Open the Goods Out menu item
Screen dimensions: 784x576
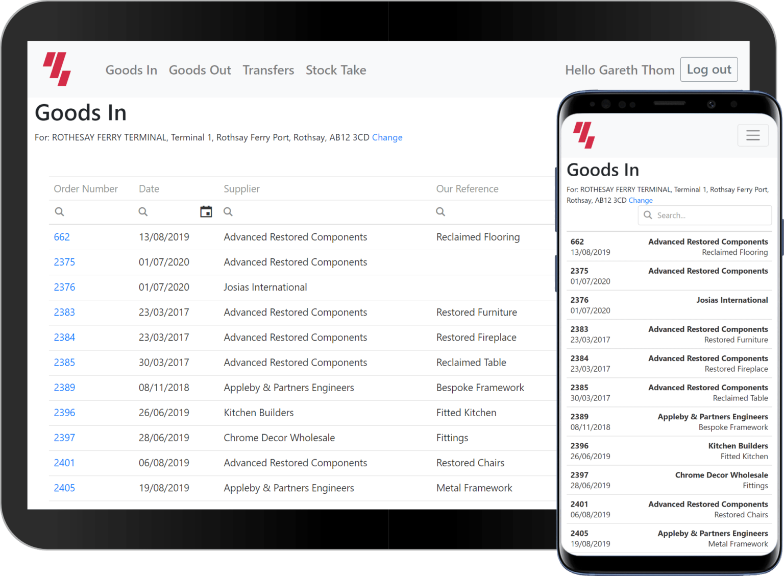(200, 70)
